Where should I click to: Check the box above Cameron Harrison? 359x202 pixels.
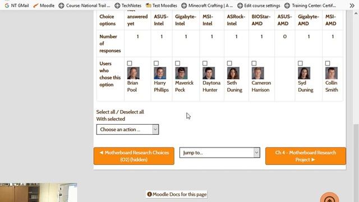click(x=254, y=63)
